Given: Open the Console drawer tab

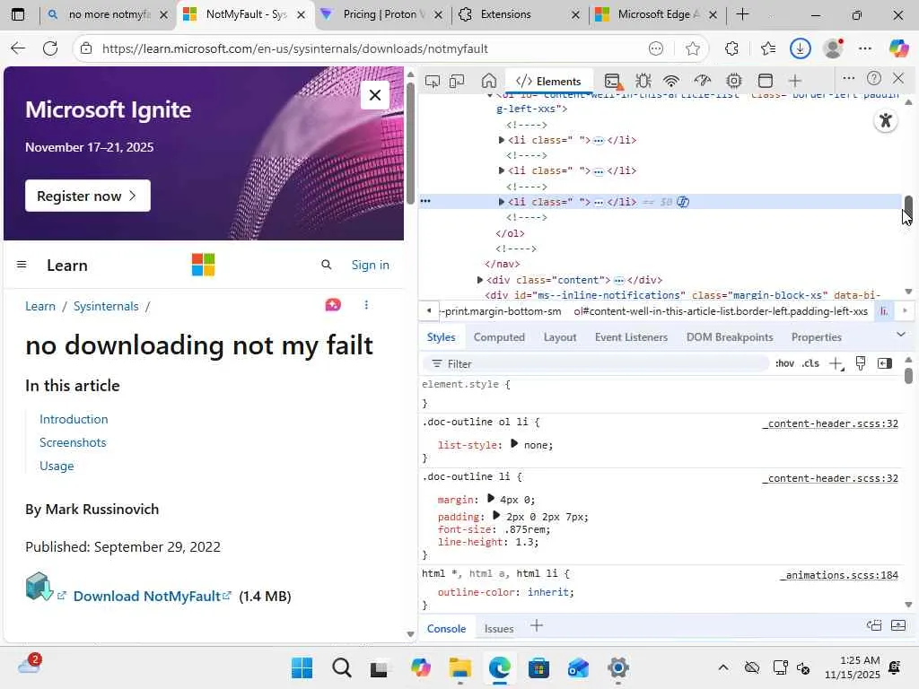Looking at the screenshot, I should tap(446, 629).
